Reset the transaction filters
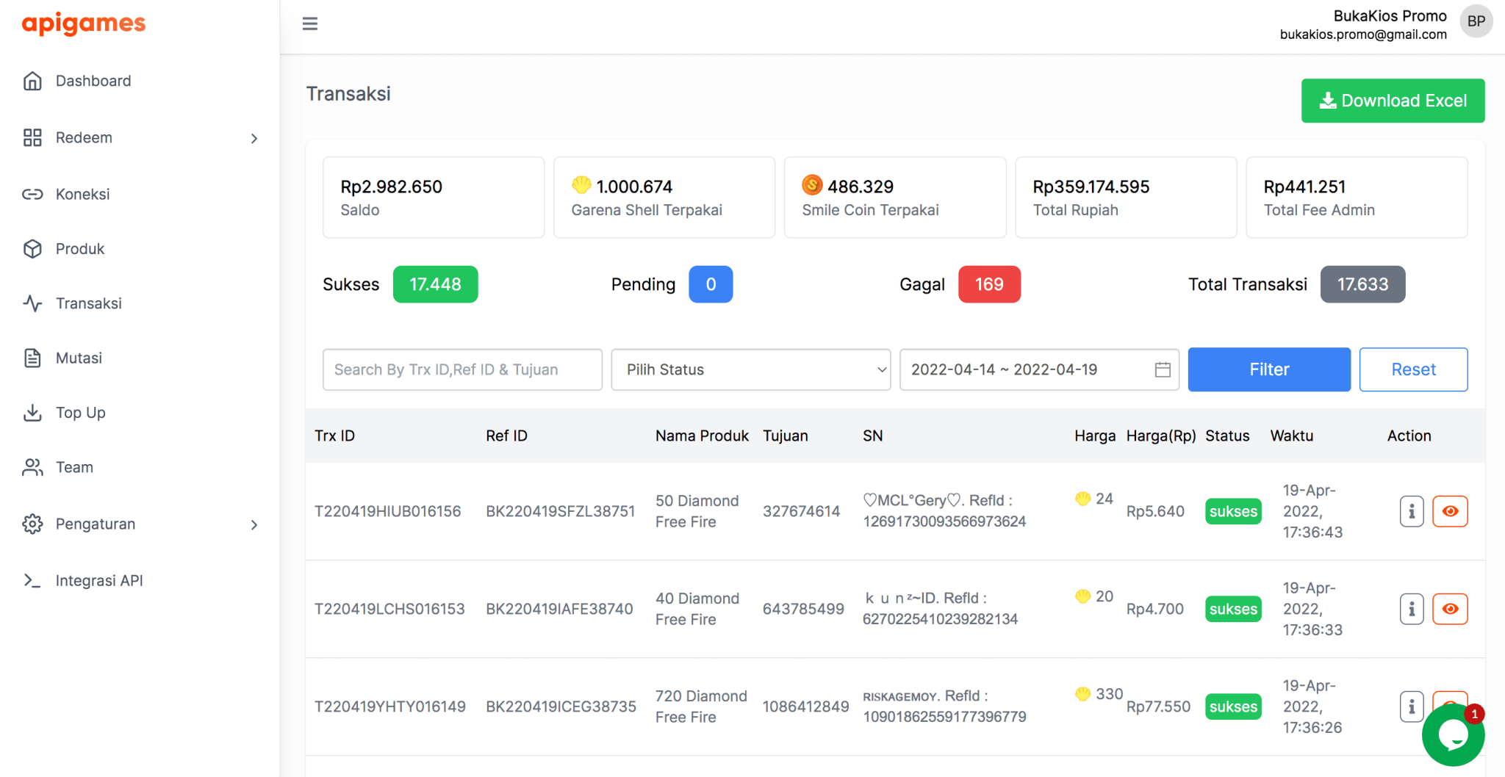 coord(1413,369)
